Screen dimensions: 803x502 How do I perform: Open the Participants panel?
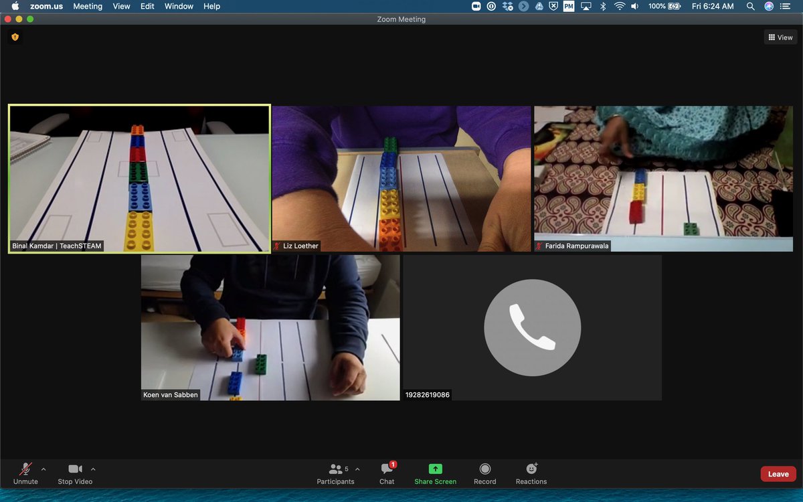pos(335,473)
